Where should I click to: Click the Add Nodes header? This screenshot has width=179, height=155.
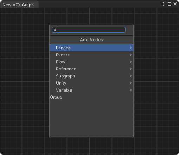(x=91, y=40)
